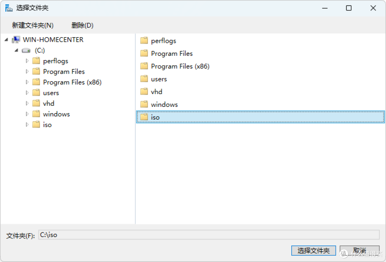The width and height of the screenshot is (386, 262).
Task: Focus the 文件夹(F) path field
Action: (x=209, y=235)
